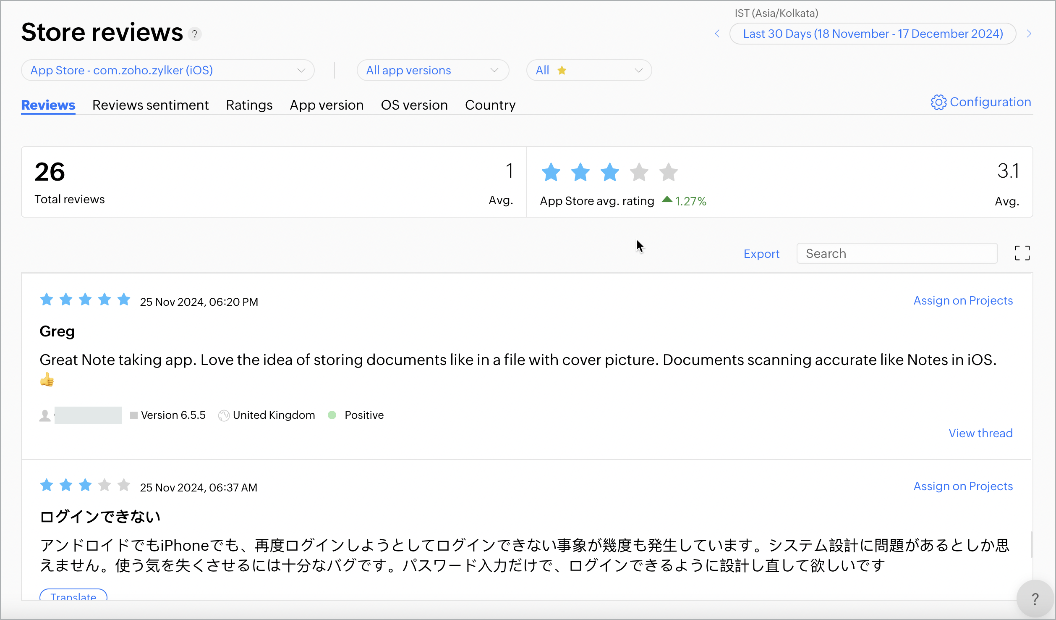The image size is (1056, 620).
Task: Go to previous date range
Action: (x=717, y=34)
